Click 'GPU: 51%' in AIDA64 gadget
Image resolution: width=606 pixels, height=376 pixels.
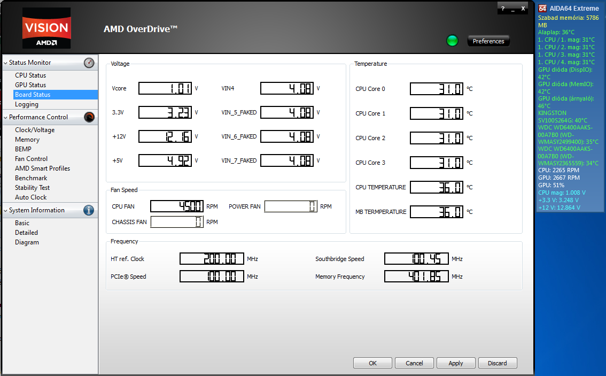(x=551, y=186)
